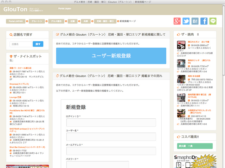This screenshot has width=225, height=168.
Task: Go to Portal JAPAN breadcrumb
Action: coord(15,21)
